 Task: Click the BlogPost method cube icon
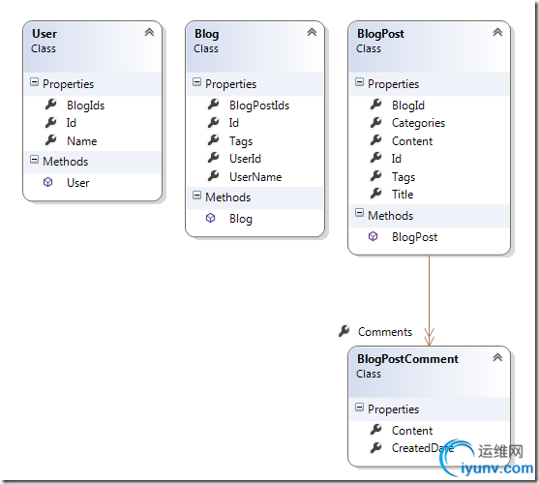(374, 236)
